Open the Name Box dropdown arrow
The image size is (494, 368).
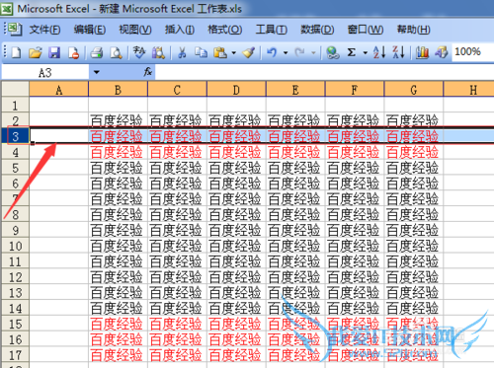pyautogui.click(x=96, y=72)
